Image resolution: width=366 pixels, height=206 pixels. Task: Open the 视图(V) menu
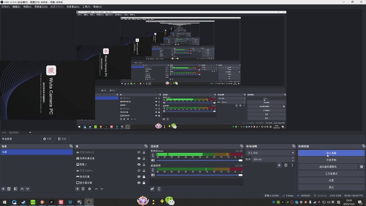(27, 7)
